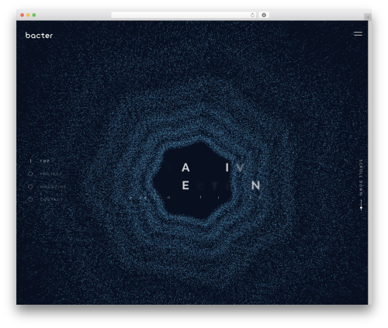Select the circle marker beside MAGAZINE
388x328 pixels.
click(x=30, y=187)
